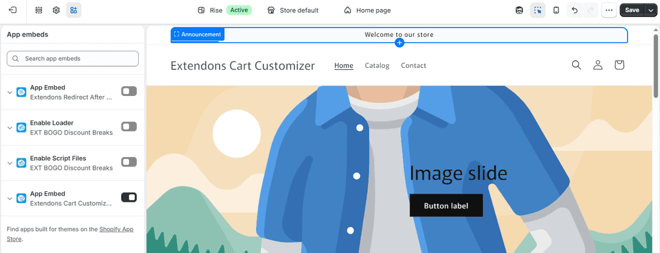The height and width of the screenshot is (253, 660).
Task: Click the App embeds panel heading
Action: tap(28, 34)
